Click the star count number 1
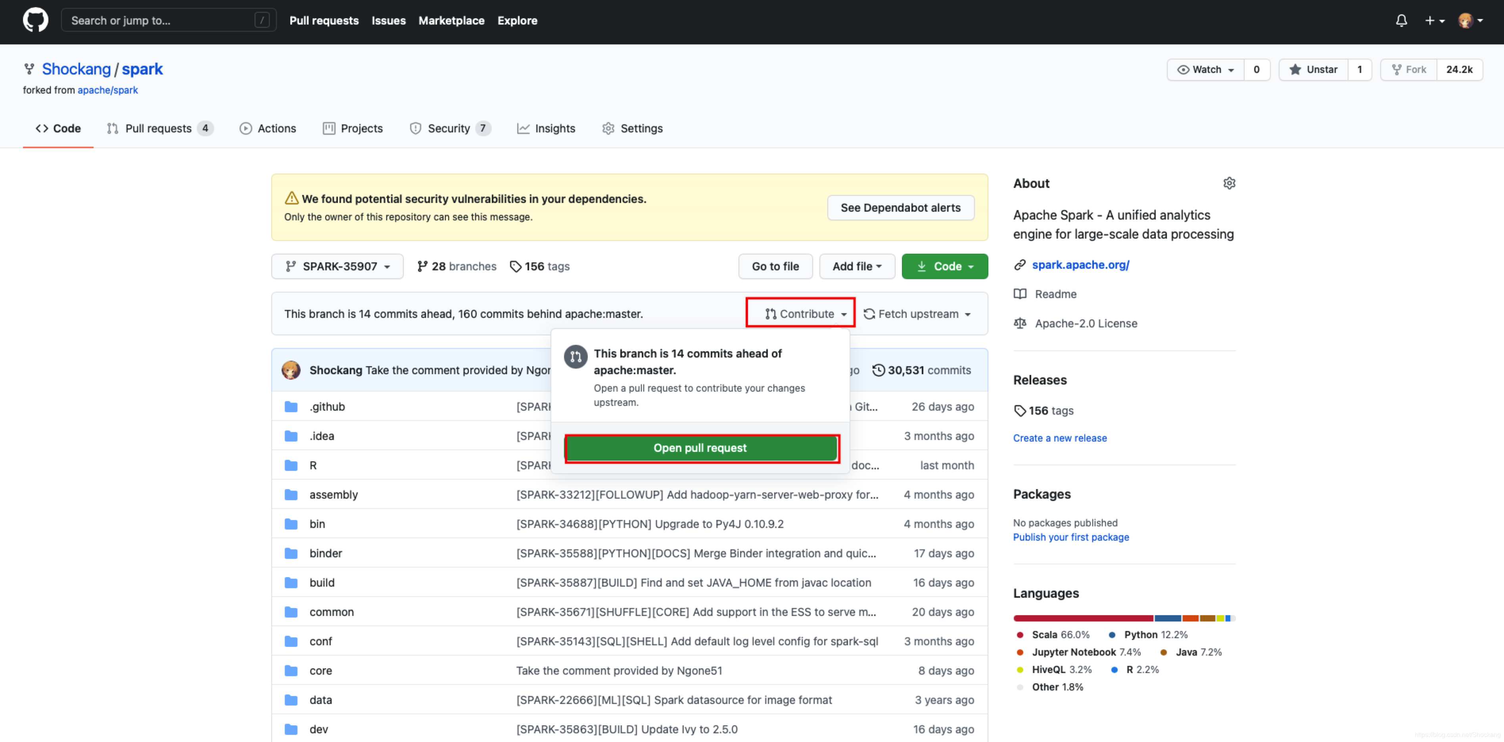Viewport: 1504px width, 742px height. [x=1360, y=69]
